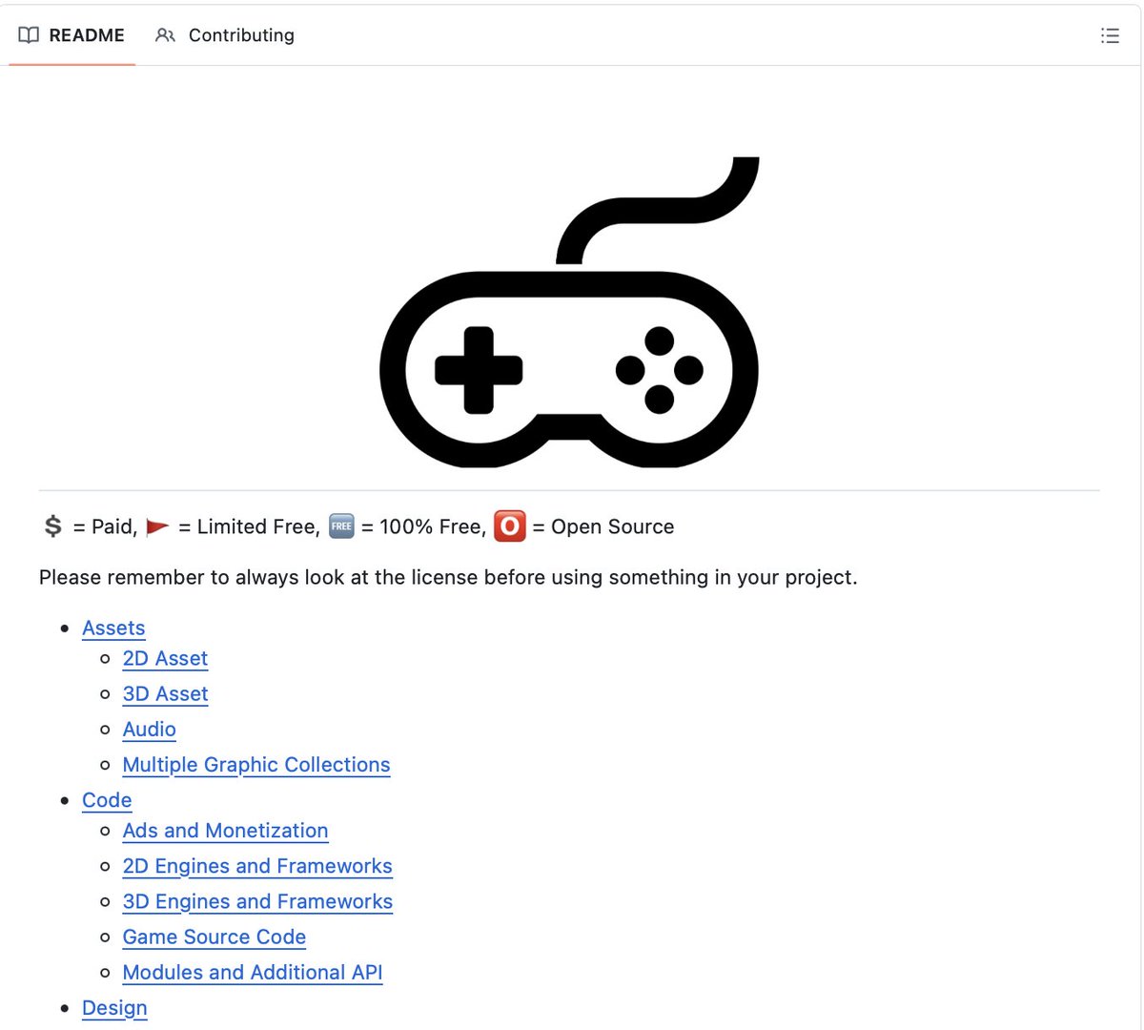Open the 3D Asset link
This screenshot has height=1030, width=1144.
165,693
